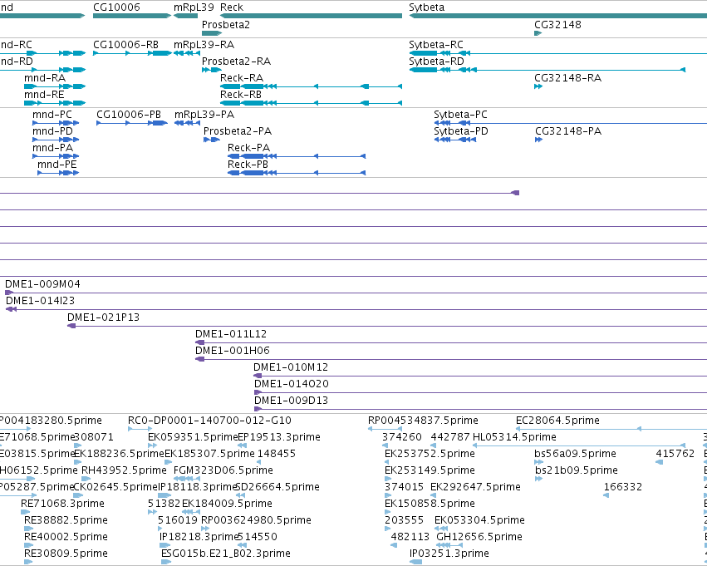
Task: Select protein CG10006-PB
Action: [x=129, y=115]
